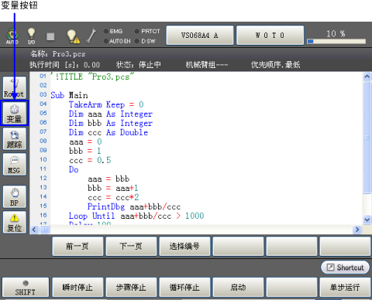Click the gray stop square icon

tap(50, 36)
